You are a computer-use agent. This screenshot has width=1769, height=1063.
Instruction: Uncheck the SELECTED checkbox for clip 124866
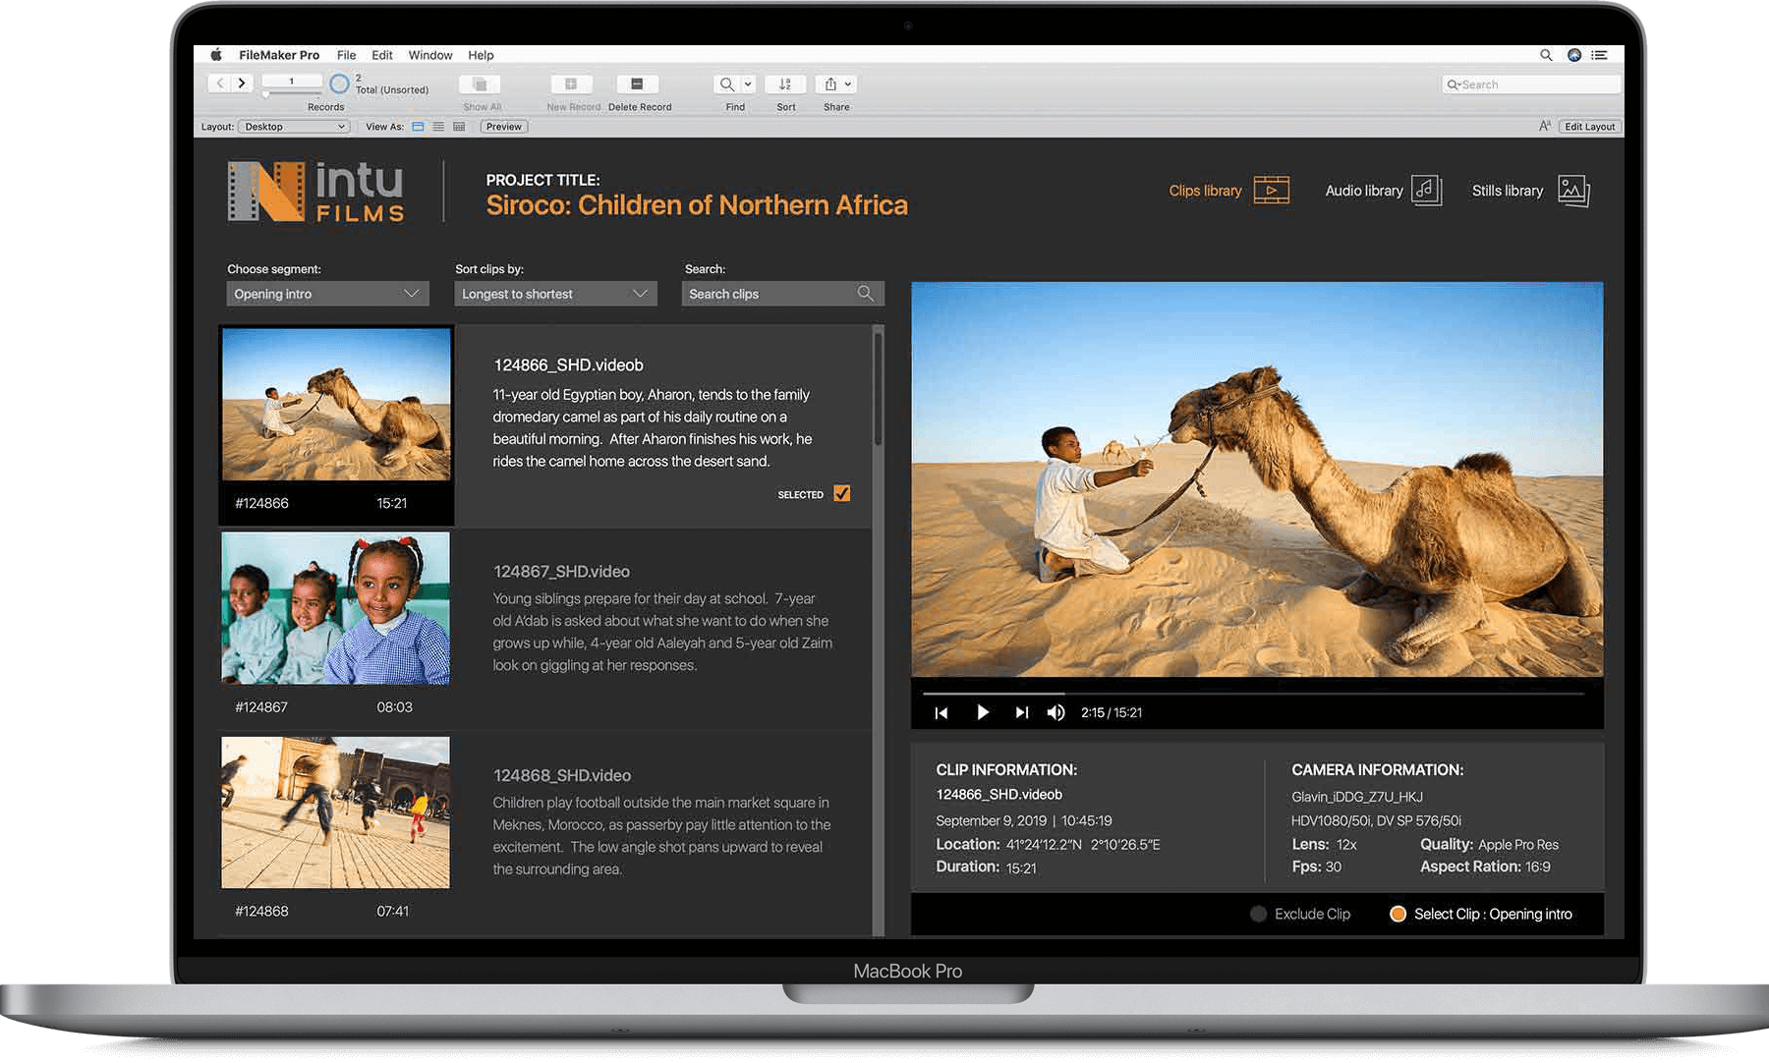pyautogui.click(x=842, y=493)
